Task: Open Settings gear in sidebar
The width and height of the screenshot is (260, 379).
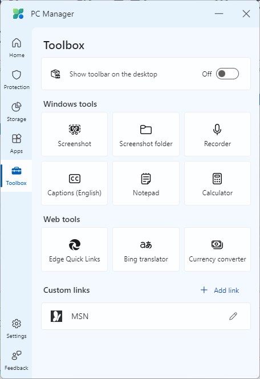Action: [17, 329]
